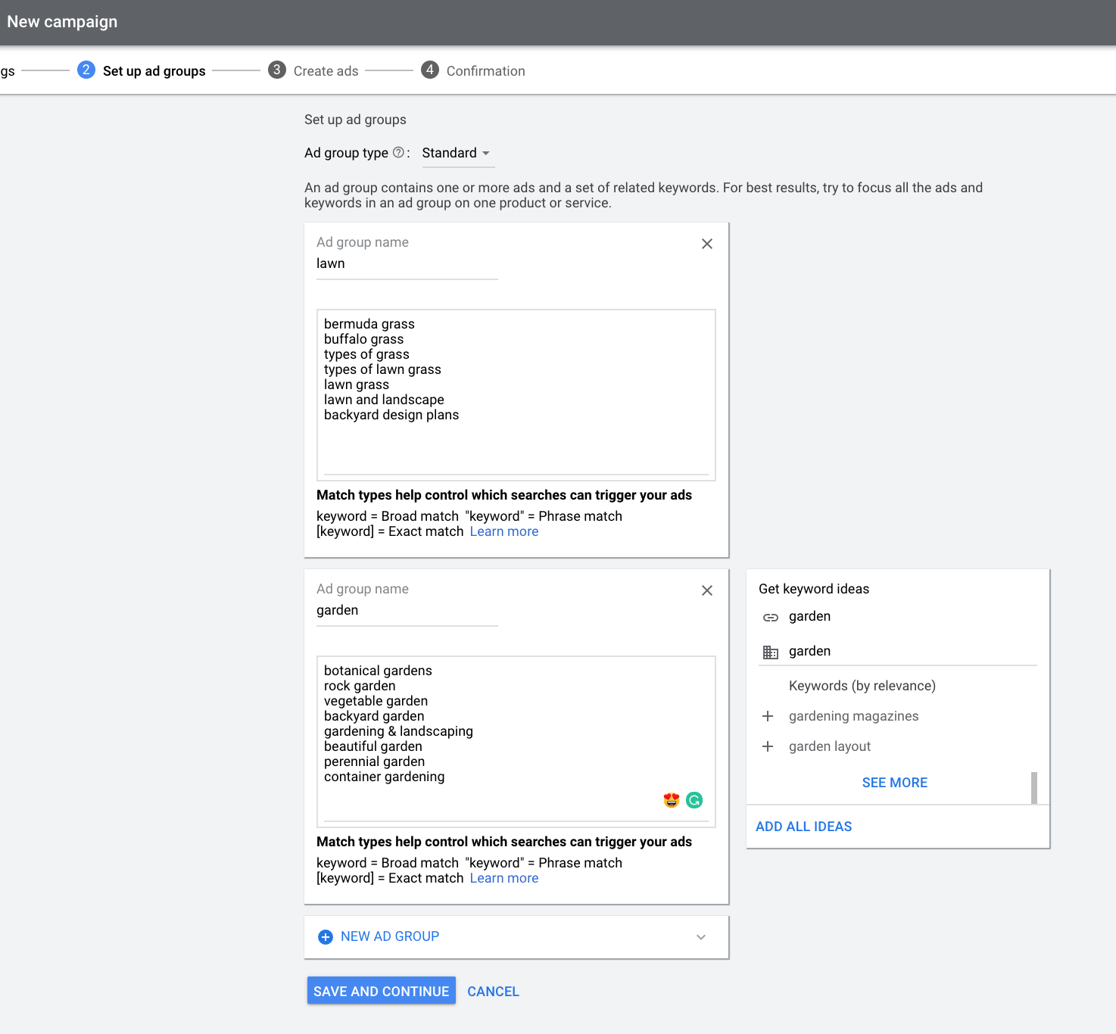The width and height of the screenshot is (1116, 1034).
Task: Expand the New Ad Group chevron
Action: click(700, 936)
